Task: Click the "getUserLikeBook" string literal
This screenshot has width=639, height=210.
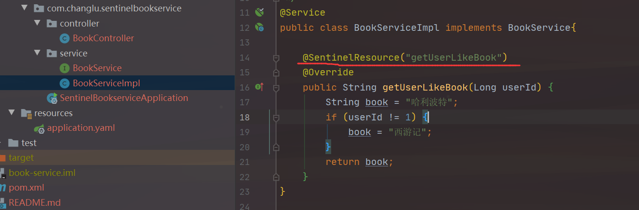Action: [454, 58]
